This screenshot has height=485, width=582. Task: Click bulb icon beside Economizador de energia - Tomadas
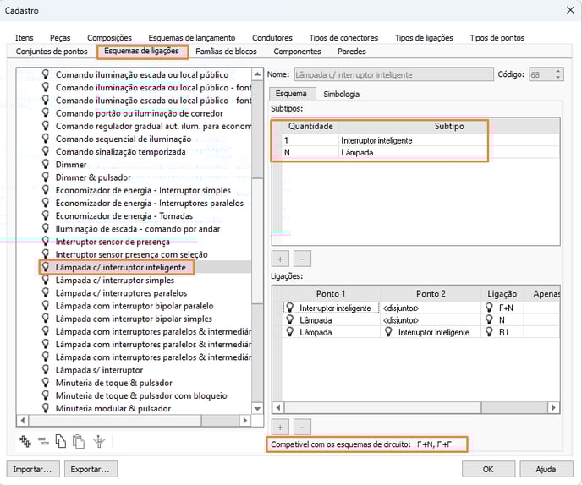pos(46,215)
